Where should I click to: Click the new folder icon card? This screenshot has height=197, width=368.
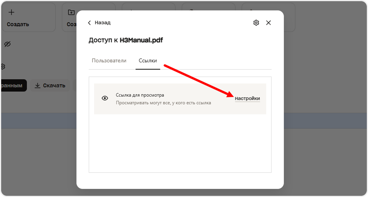click(71, 12)
